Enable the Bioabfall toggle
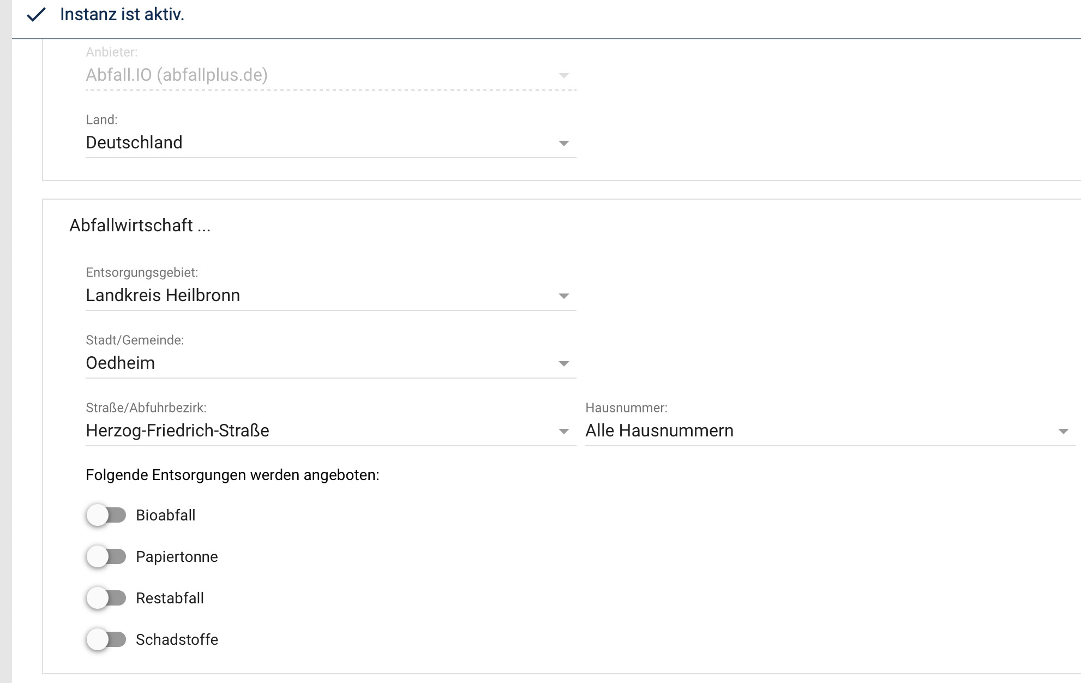Image resolution: width=1081 pixels, height=683 pixels. tap(106, 515)
